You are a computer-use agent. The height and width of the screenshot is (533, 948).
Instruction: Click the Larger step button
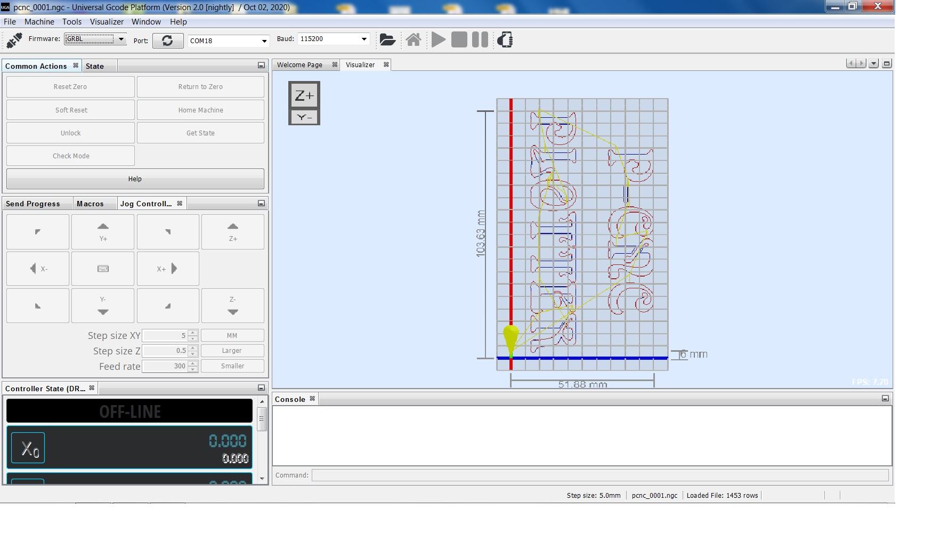pyautogui.click(x=232, y=351)
